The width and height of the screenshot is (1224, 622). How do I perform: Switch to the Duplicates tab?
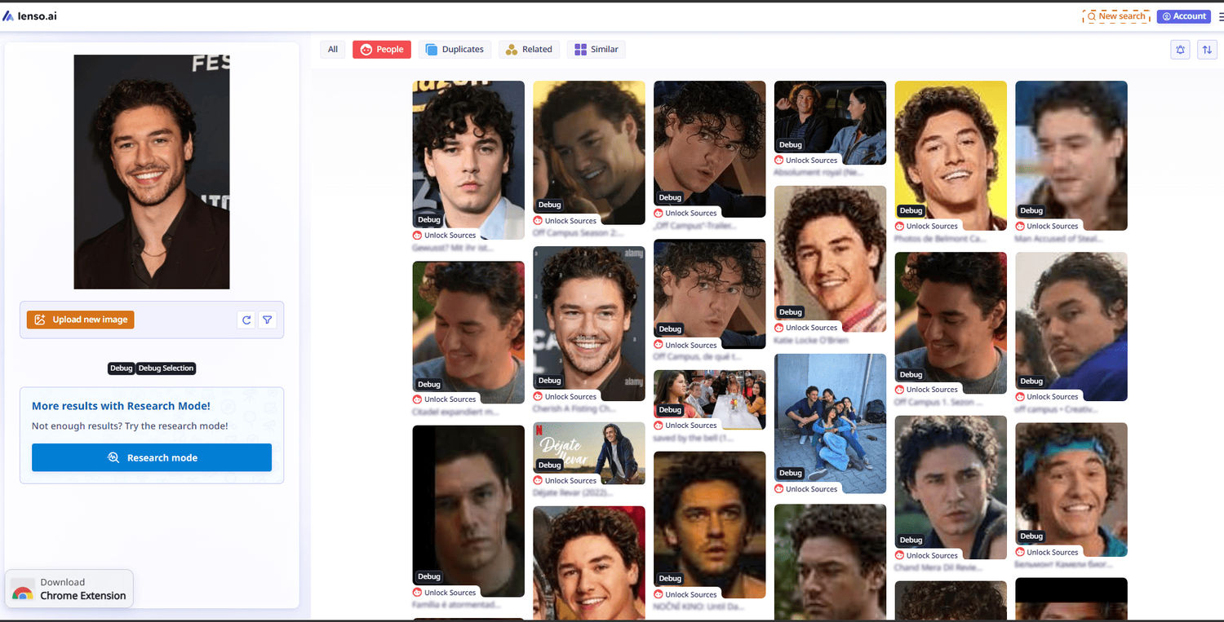pos(455,50)
